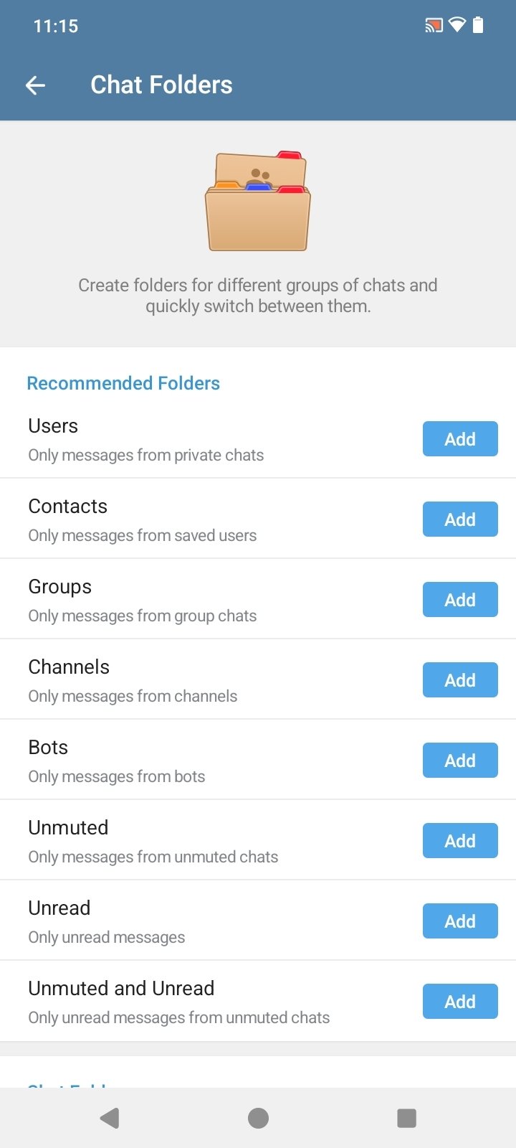Tap the battery status icon
The image size is (516, 1148).
click(x=478, y=26)
